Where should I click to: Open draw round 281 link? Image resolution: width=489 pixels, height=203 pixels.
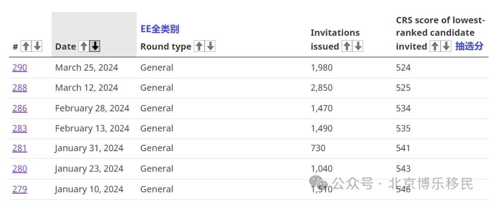19,148
